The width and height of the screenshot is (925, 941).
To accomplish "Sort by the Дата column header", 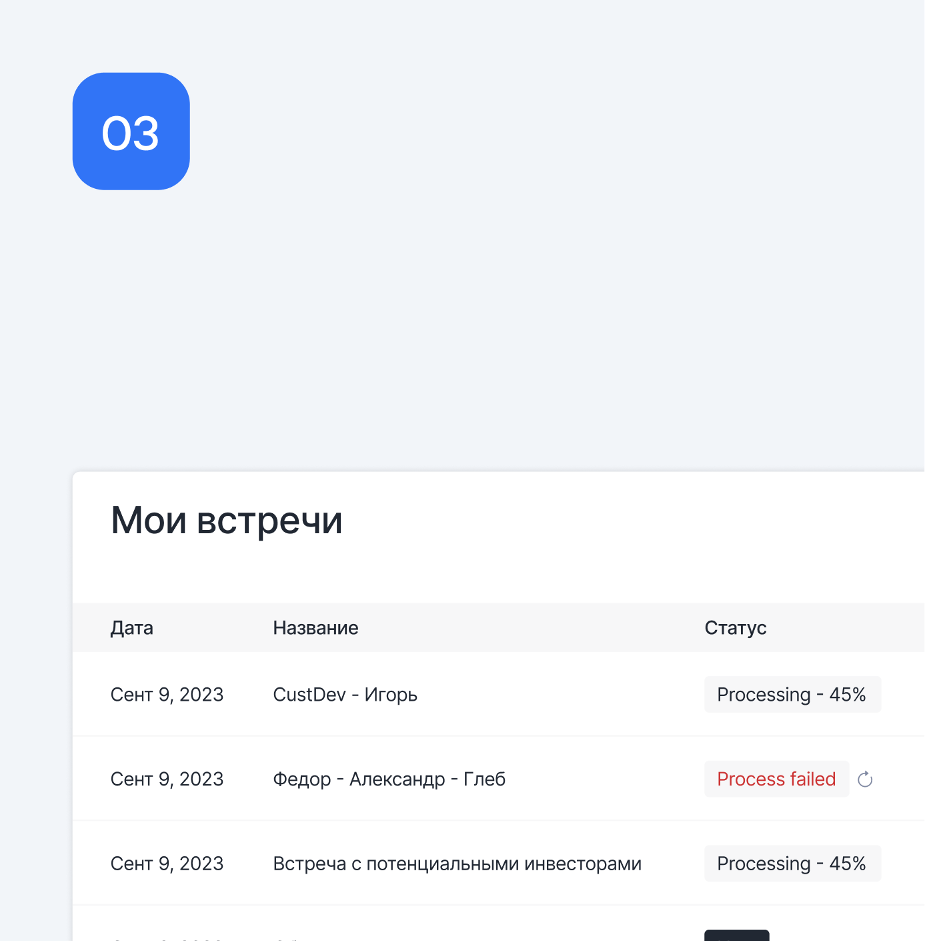I will click(x=132, y=628).
